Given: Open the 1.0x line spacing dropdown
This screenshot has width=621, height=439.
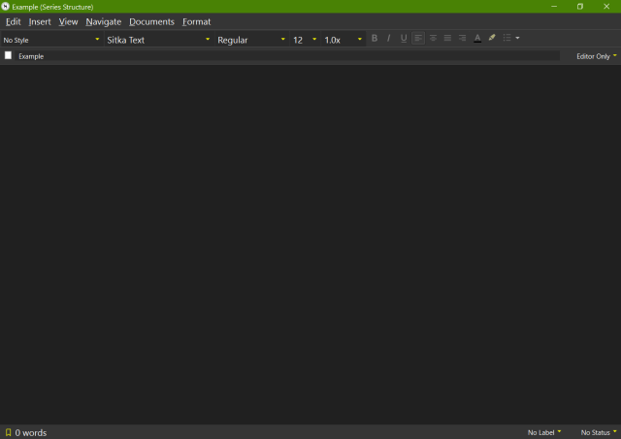Looking at the screenshot, I should 343,40.
